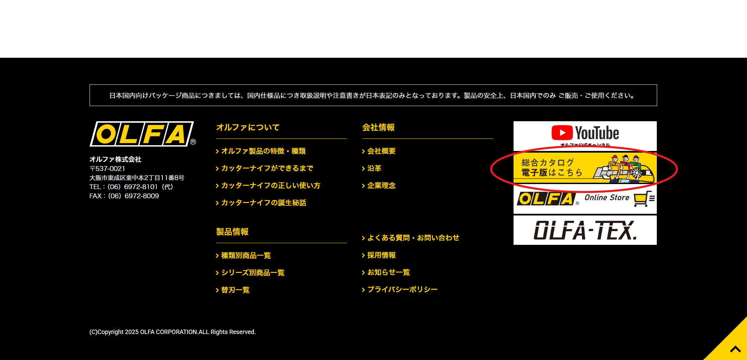
Task: Open よくある質問・お問い合わせ link
Action: (413, 238)
